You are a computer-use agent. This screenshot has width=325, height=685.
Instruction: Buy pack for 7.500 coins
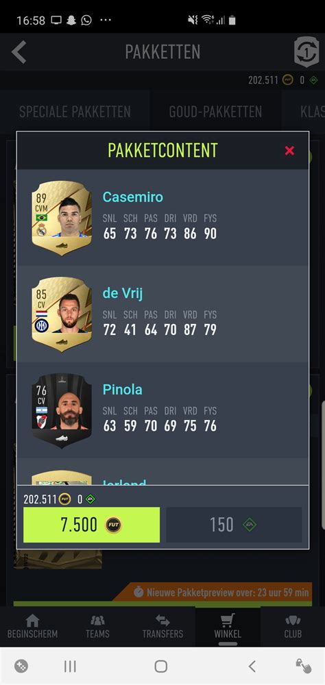click(x=91, y=525)
